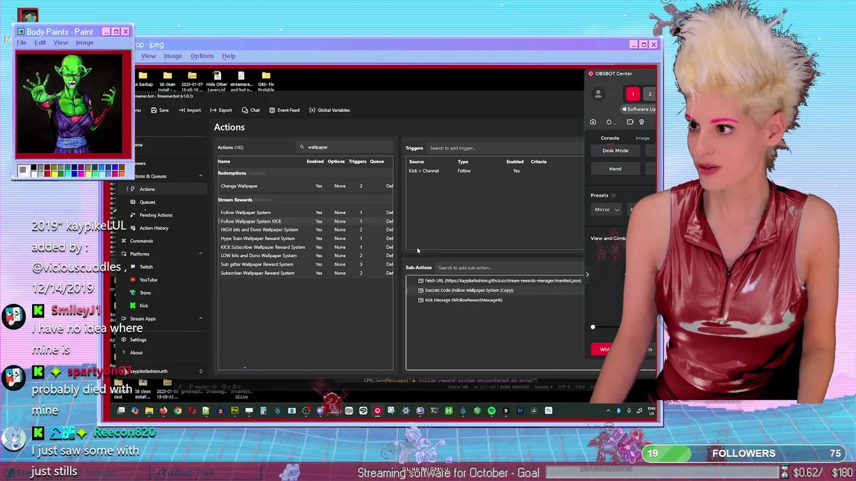Open Options menu in the jpeg Paint window
856x481 pixels.
(202, 56)
